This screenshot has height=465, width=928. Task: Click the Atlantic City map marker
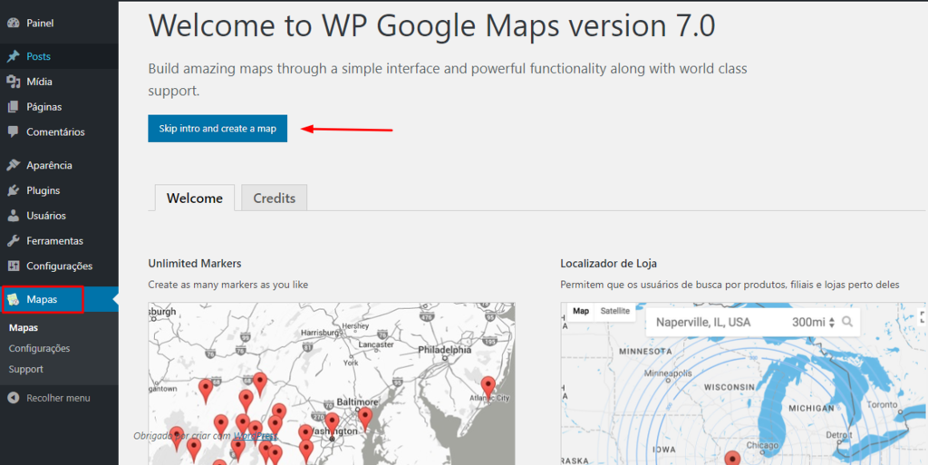coord(488,387)
